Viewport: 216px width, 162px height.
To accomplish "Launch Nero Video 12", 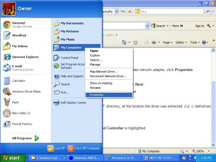I will (17, 113).
